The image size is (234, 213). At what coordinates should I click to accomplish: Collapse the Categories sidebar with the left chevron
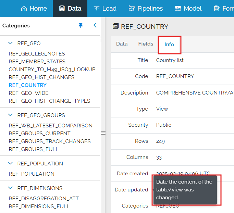coord(95,25)
